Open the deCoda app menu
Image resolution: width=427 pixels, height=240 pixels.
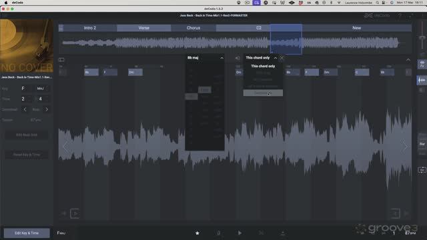(17, 3)
